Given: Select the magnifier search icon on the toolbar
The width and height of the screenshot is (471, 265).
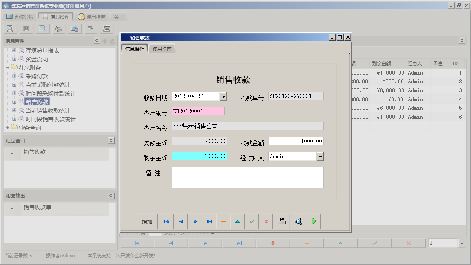Looking at the screenshot, I should pos(10,28).
